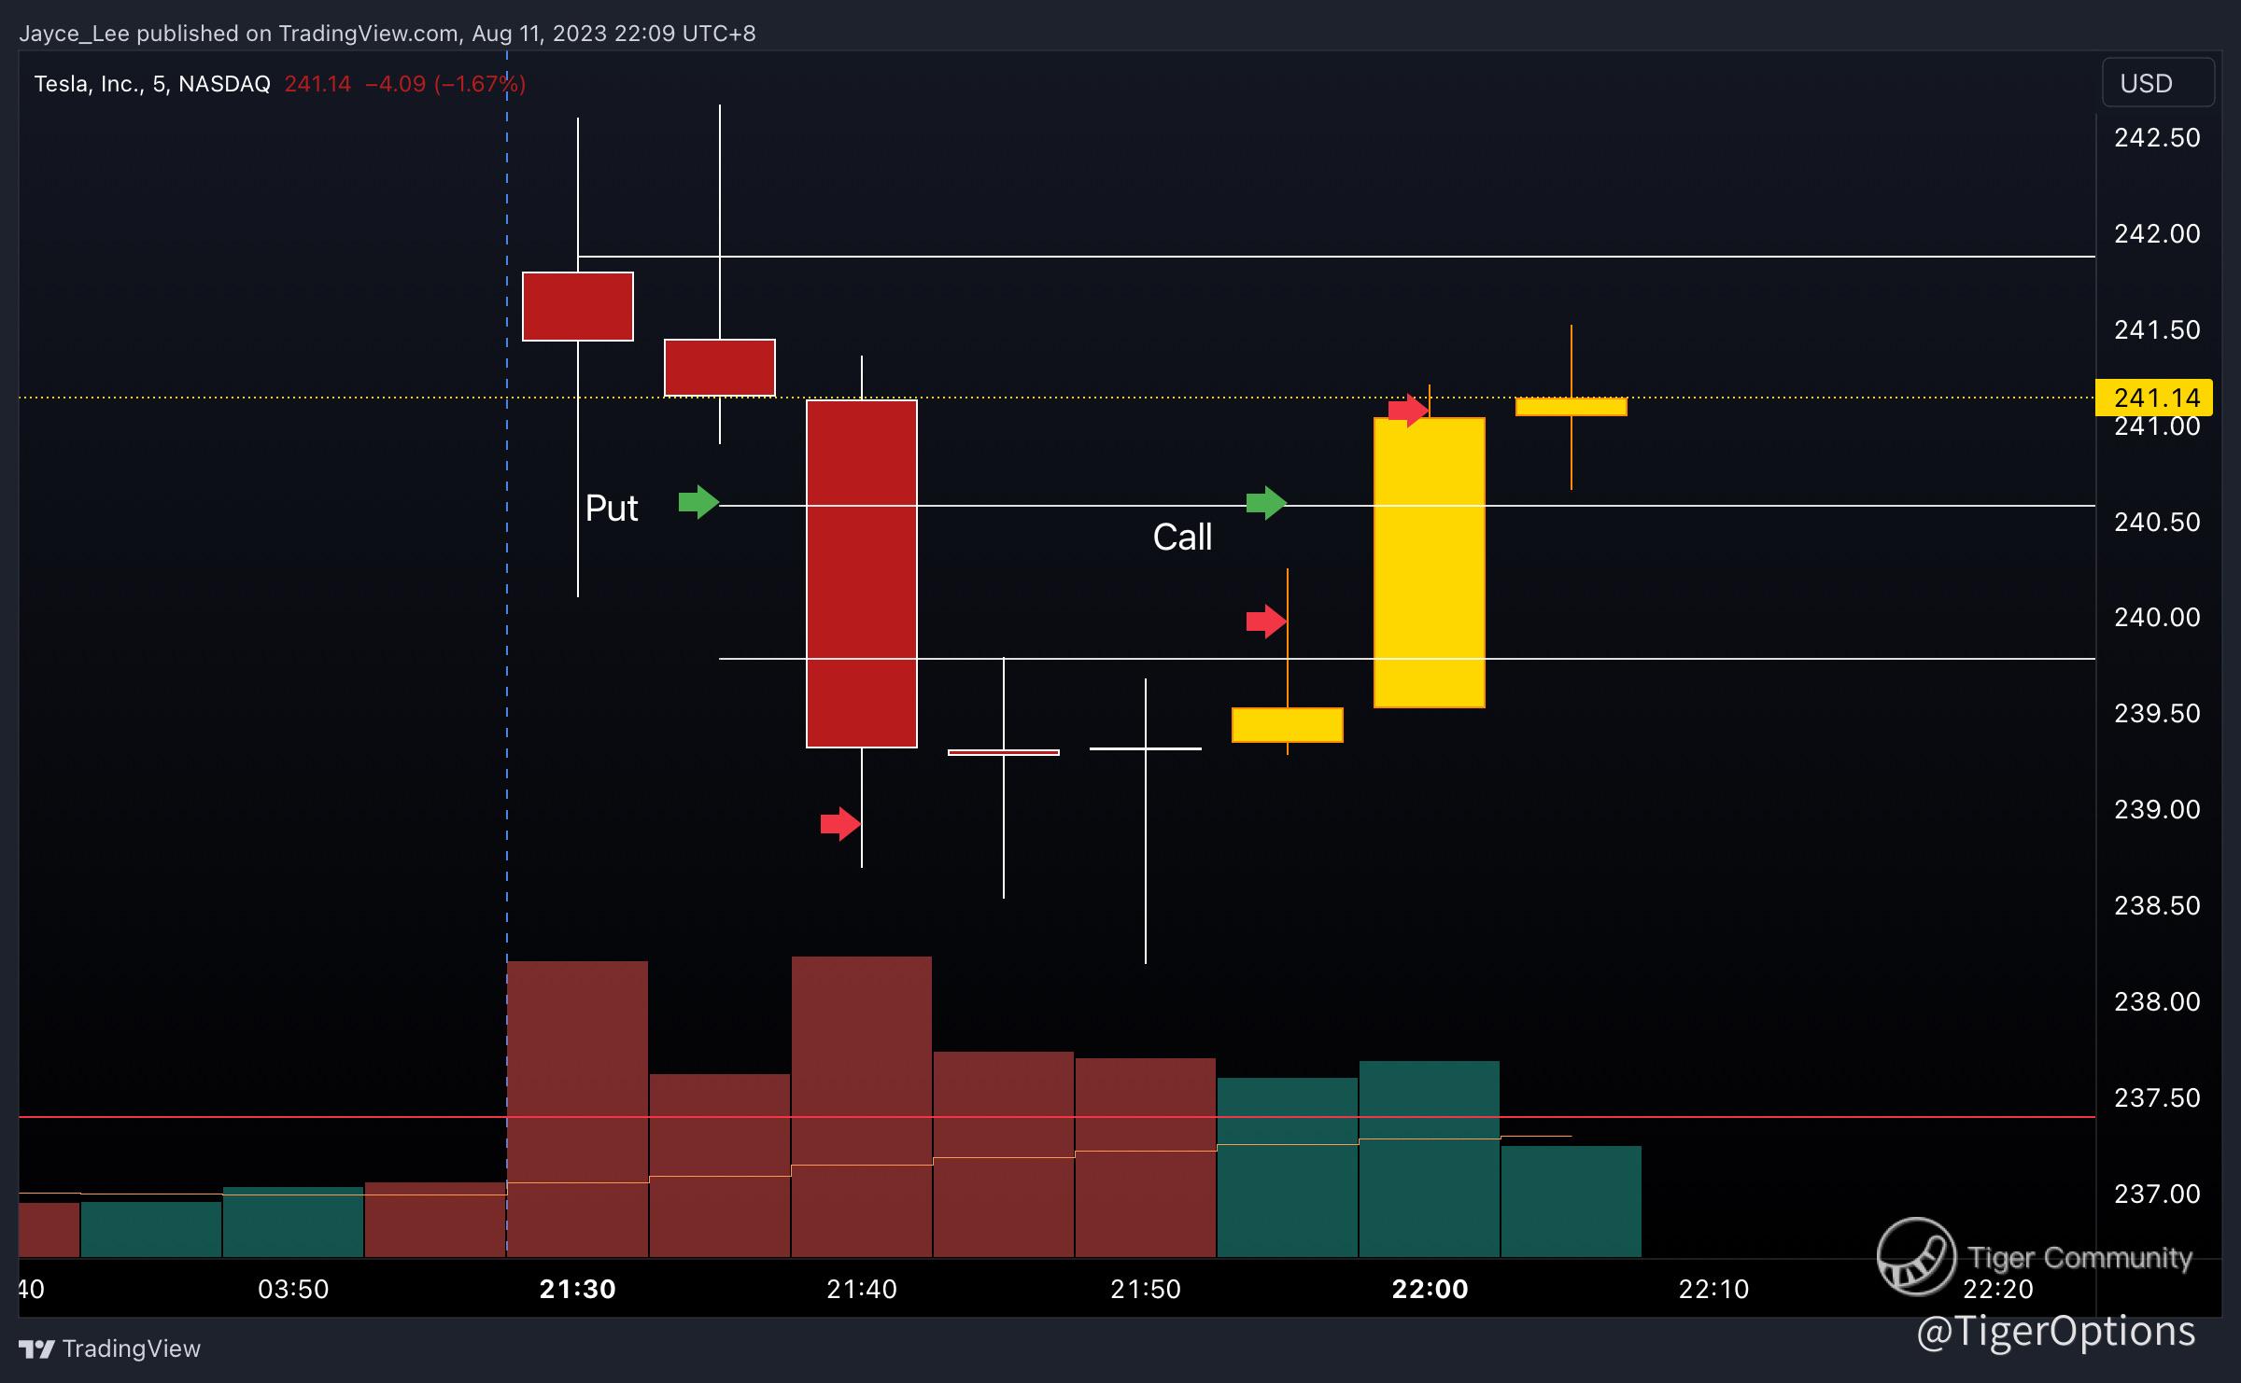Click the 21:30 time axis label
The image size is (2241, 1383).
click(578, 1289)
